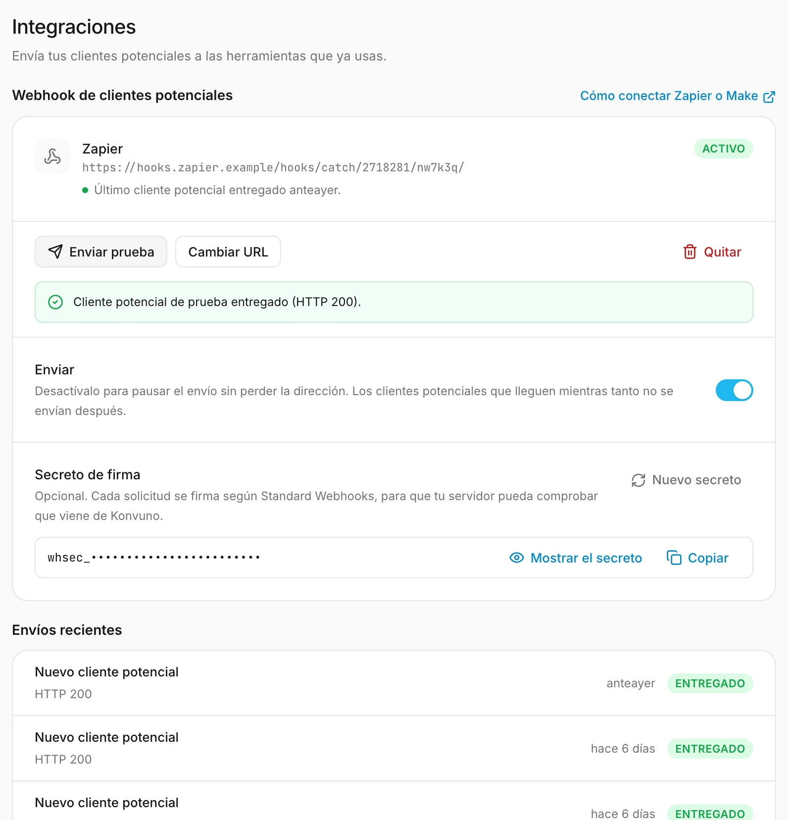Click the Último cliente potencial entregado anteayer text
Screen dimensions: 788x820
pos(217,190)
